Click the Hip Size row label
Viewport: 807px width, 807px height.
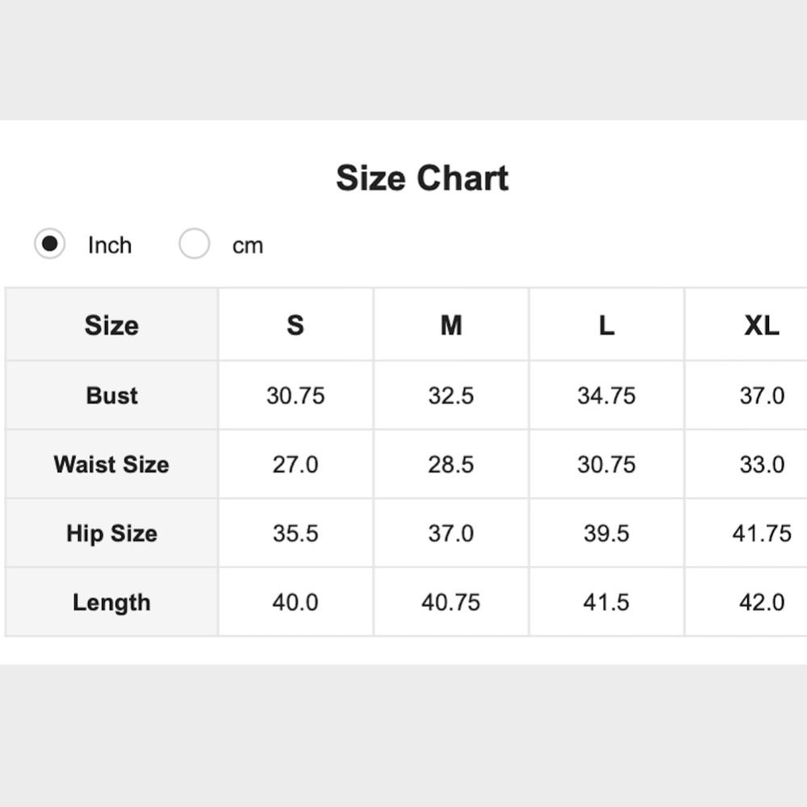(111, 533)
